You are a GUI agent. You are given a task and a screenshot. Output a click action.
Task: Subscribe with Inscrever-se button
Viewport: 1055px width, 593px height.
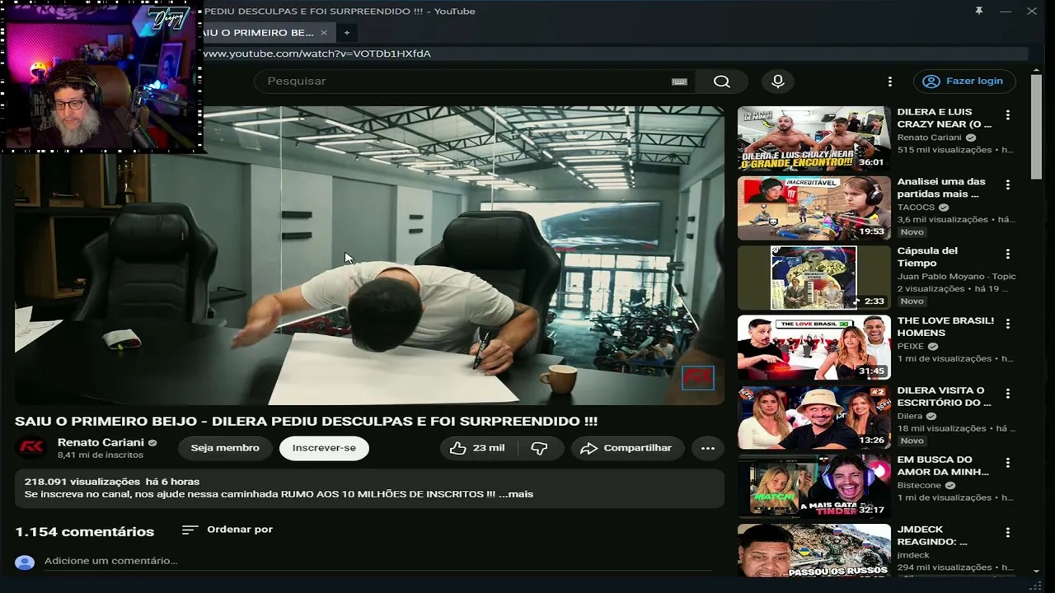(x=324, y=448)
